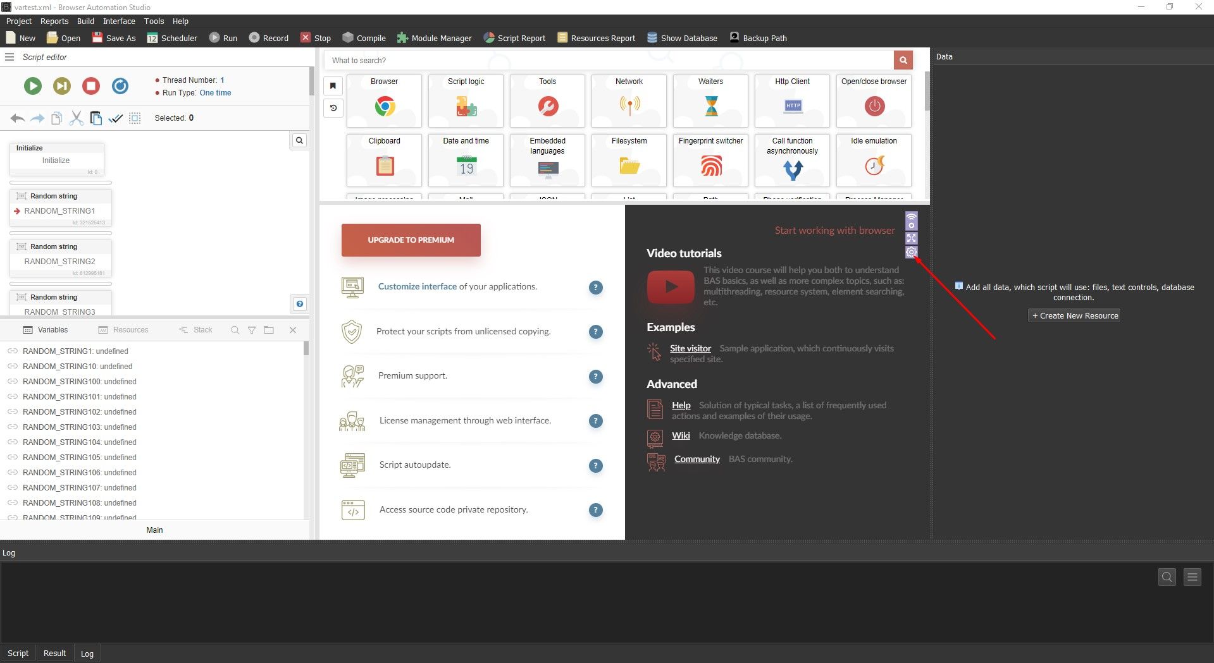
Task: Open the Scheduler from toolbar
Action: pos(172,38)
